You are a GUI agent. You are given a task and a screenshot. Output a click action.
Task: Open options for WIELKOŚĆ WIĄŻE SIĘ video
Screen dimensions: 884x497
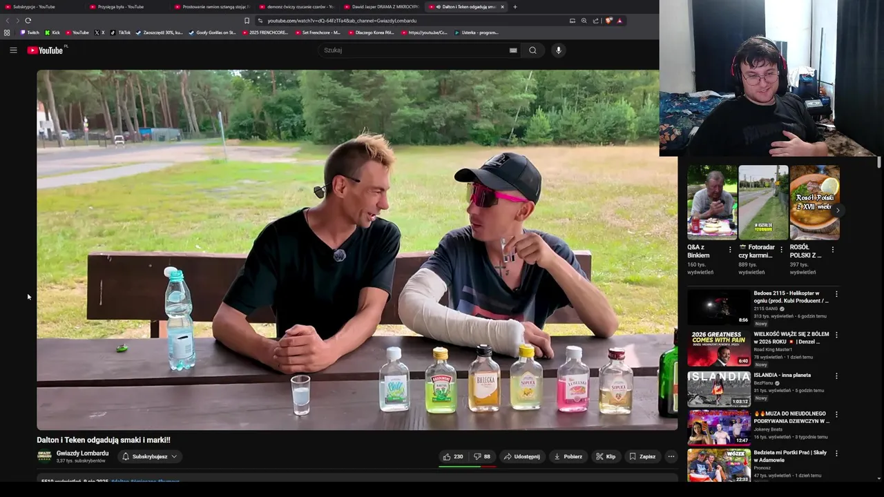click(x=836, y=335)
